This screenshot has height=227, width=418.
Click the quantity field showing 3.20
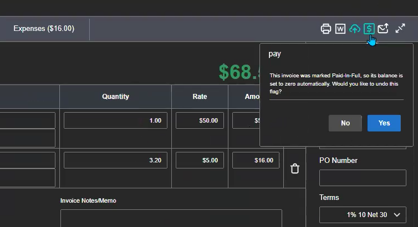tap(115, 160)
